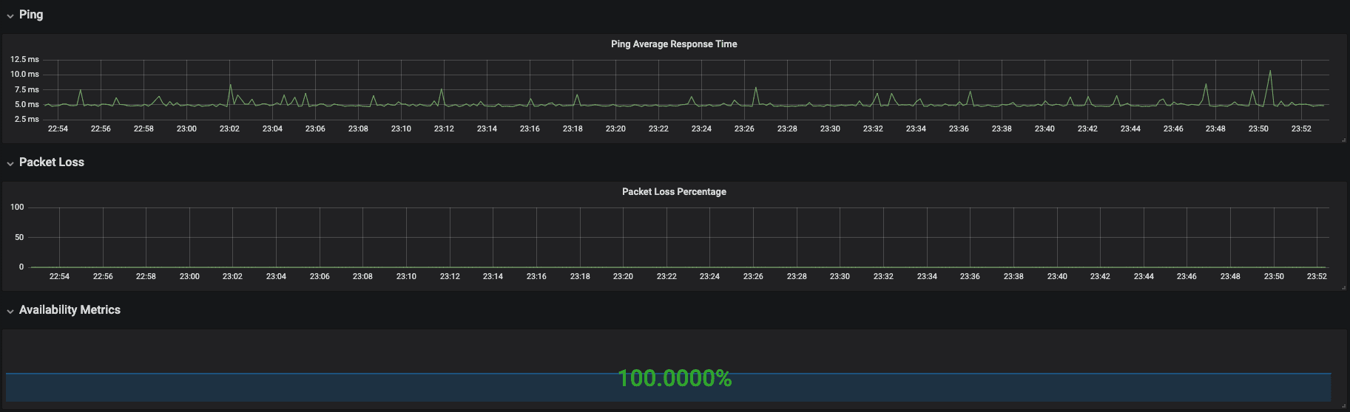Click the Ping panel's corner resize handle
Viewport: 1350px width, 412px height.
click(1343, 140)
